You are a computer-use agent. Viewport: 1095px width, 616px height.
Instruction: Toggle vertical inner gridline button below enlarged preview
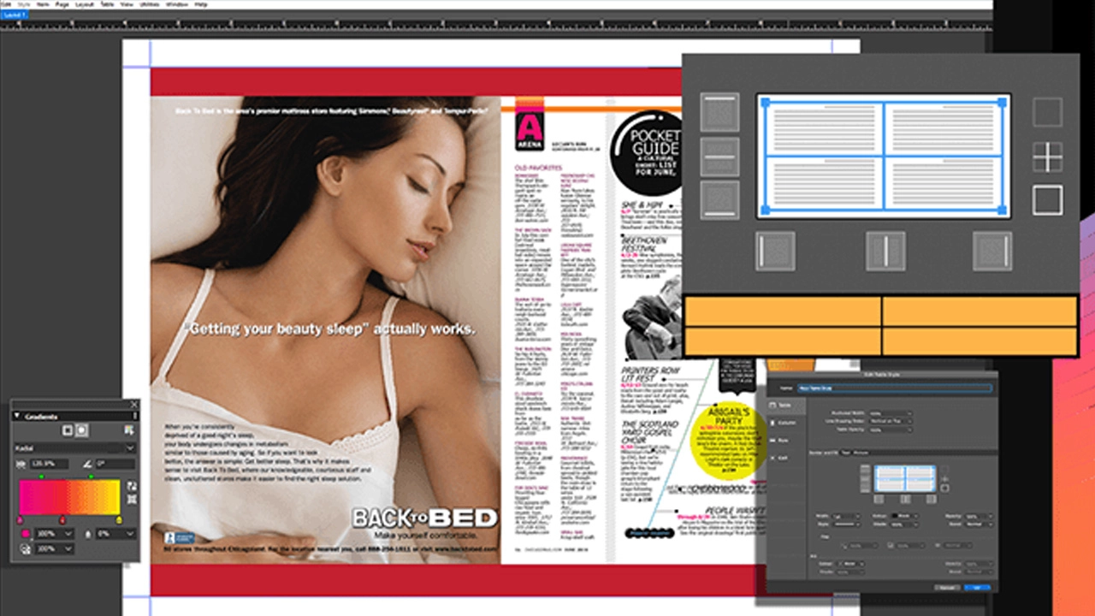point(885,251)
